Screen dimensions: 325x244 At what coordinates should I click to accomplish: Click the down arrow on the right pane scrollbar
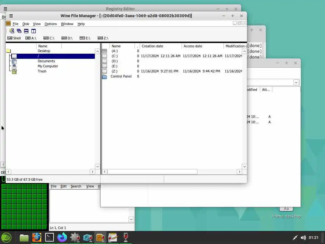pyautogui.click(x=244, y=166)
